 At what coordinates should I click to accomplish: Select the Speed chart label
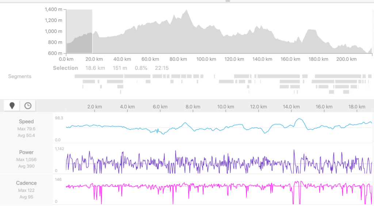pyautogui.click(x=26, y=122)
